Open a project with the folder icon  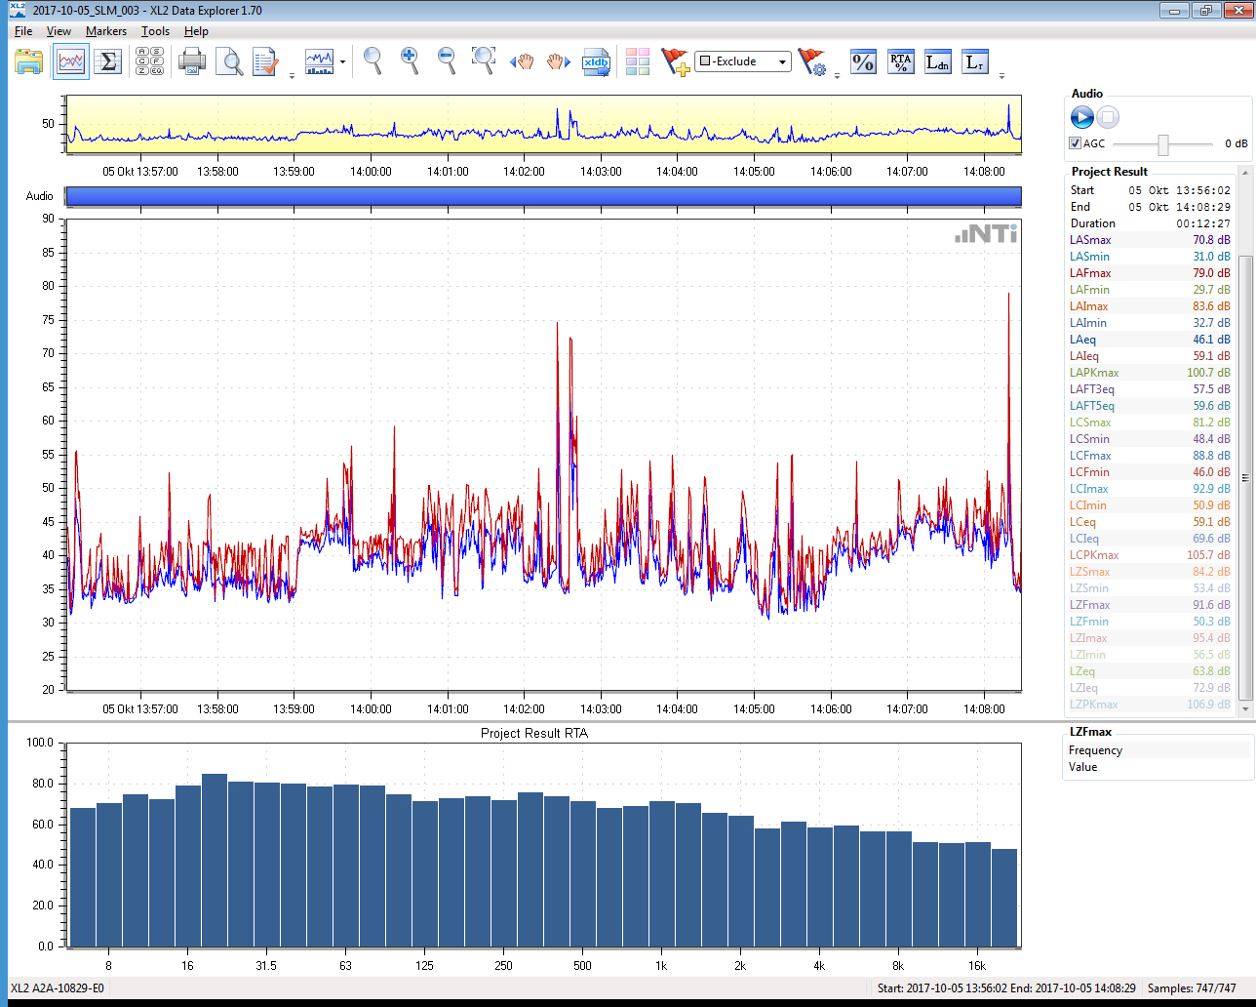[29, 62]
